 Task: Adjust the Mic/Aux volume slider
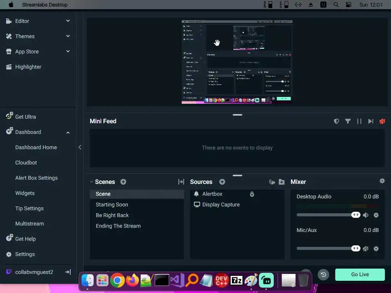click(x=328, y=248)
